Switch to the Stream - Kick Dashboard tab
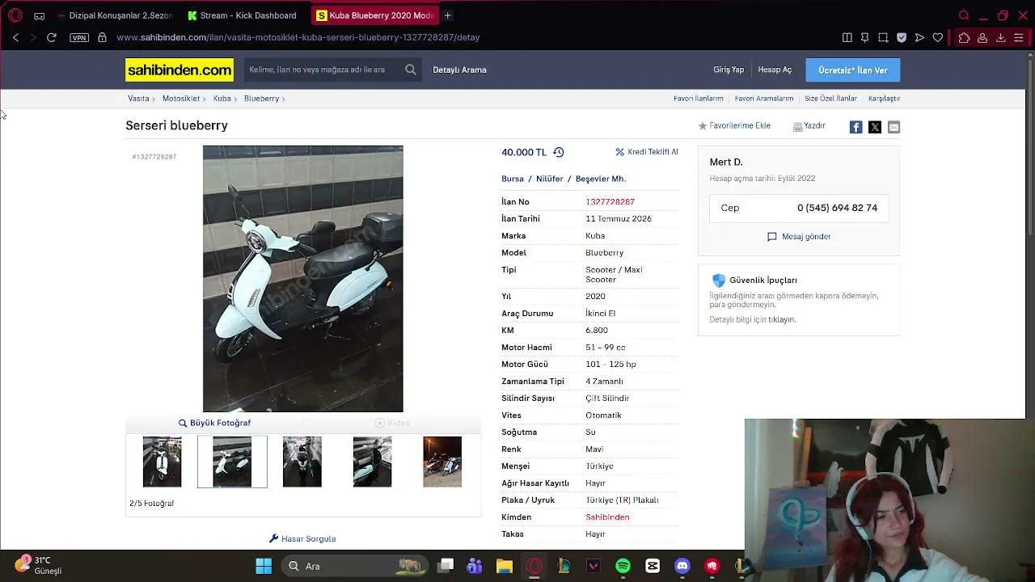Screen dimensions: 1035x582 pos(244,15)
